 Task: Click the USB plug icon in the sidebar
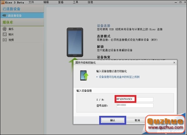(5, 16)
